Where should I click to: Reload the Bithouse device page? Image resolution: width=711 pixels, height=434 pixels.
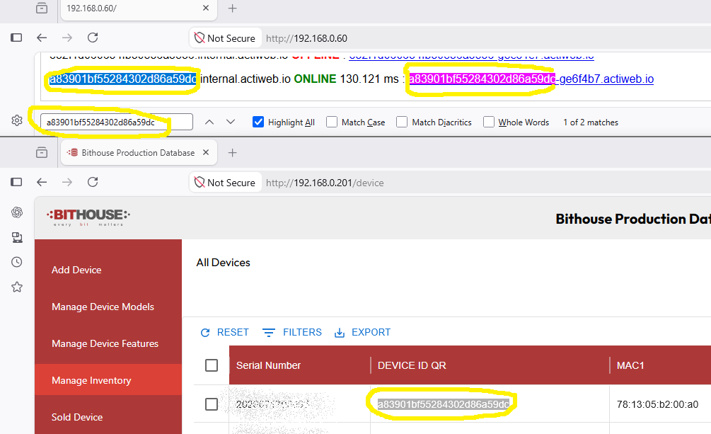[93, 182]
